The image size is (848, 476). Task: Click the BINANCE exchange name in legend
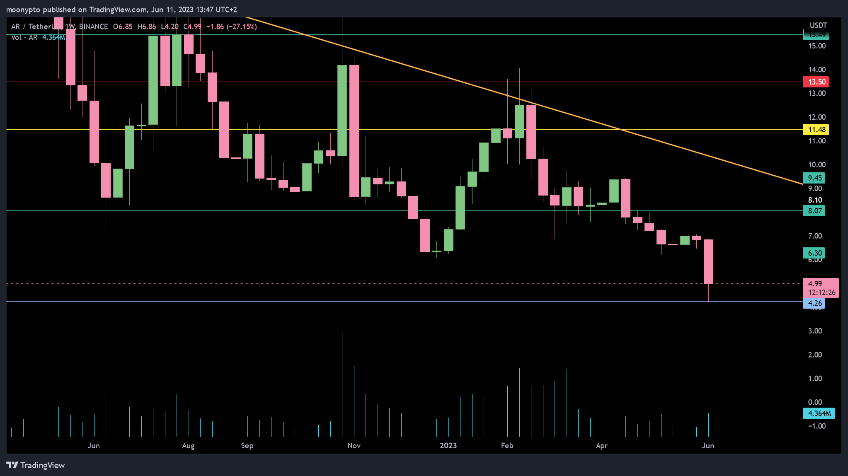point(93,27)
